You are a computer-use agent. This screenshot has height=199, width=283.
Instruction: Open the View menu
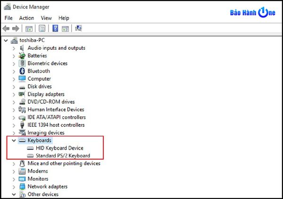click(46, 18)
